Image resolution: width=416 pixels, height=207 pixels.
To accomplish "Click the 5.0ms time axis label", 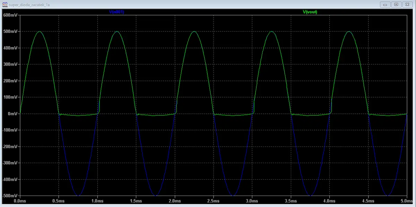I will click(x=406, y=200).
